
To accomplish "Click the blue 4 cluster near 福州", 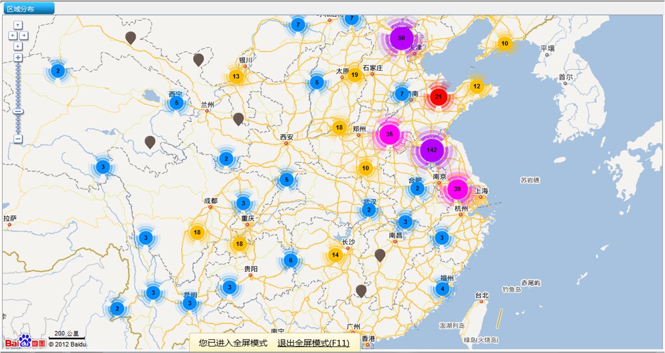I will 442,290.
